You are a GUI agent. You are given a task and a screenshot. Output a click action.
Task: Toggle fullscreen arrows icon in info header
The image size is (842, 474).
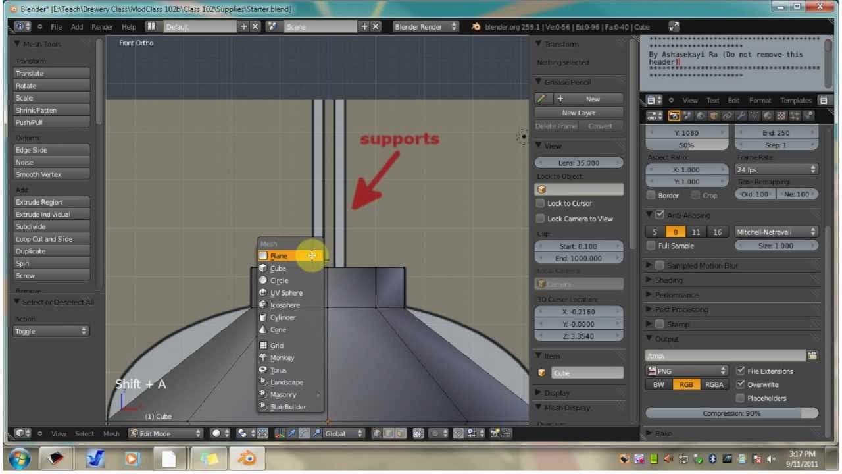[674, 27]
